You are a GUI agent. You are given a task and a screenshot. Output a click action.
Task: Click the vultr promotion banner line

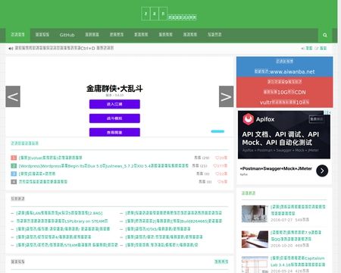[285, 102]
